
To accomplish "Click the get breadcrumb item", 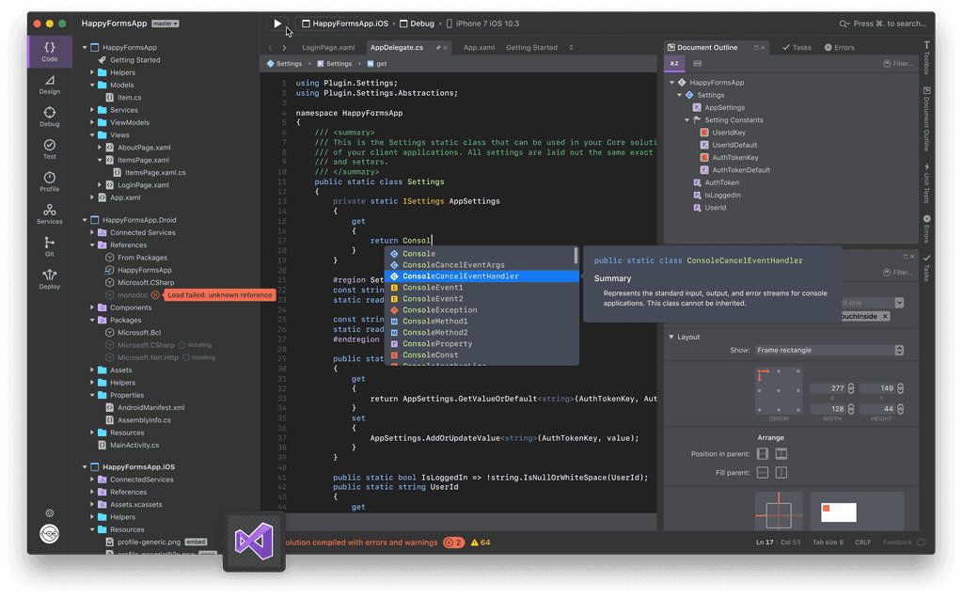I will tap(376, 64).
